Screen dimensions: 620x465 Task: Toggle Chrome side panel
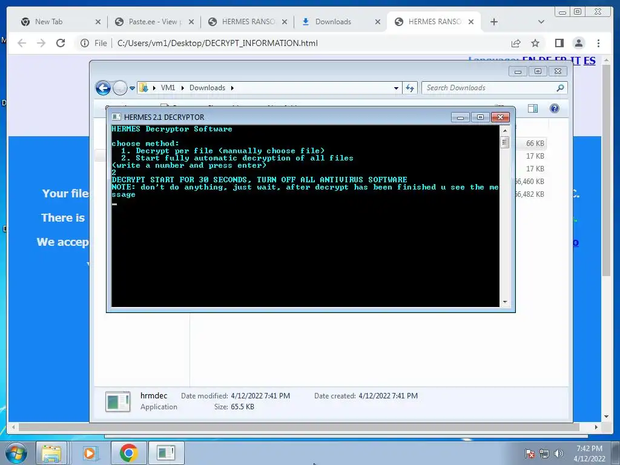pyautogui.click(x=559, y=43)
